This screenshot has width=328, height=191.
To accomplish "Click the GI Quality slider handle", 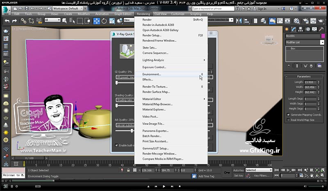I will coord(117,83).
